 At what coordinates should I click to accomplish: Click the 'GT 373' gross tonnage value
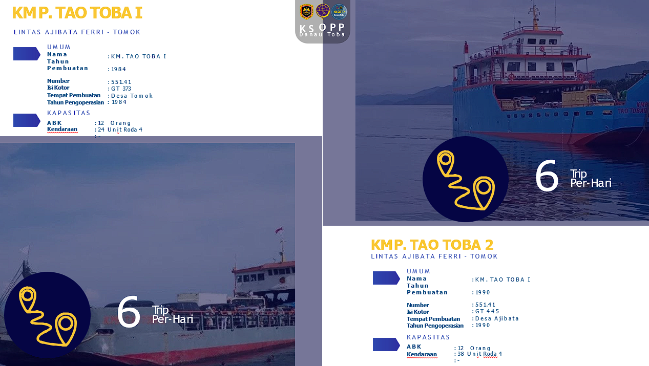pos(121,89)
